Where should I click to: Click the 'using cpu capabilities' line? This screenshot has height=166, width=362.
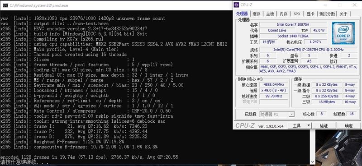114,44
